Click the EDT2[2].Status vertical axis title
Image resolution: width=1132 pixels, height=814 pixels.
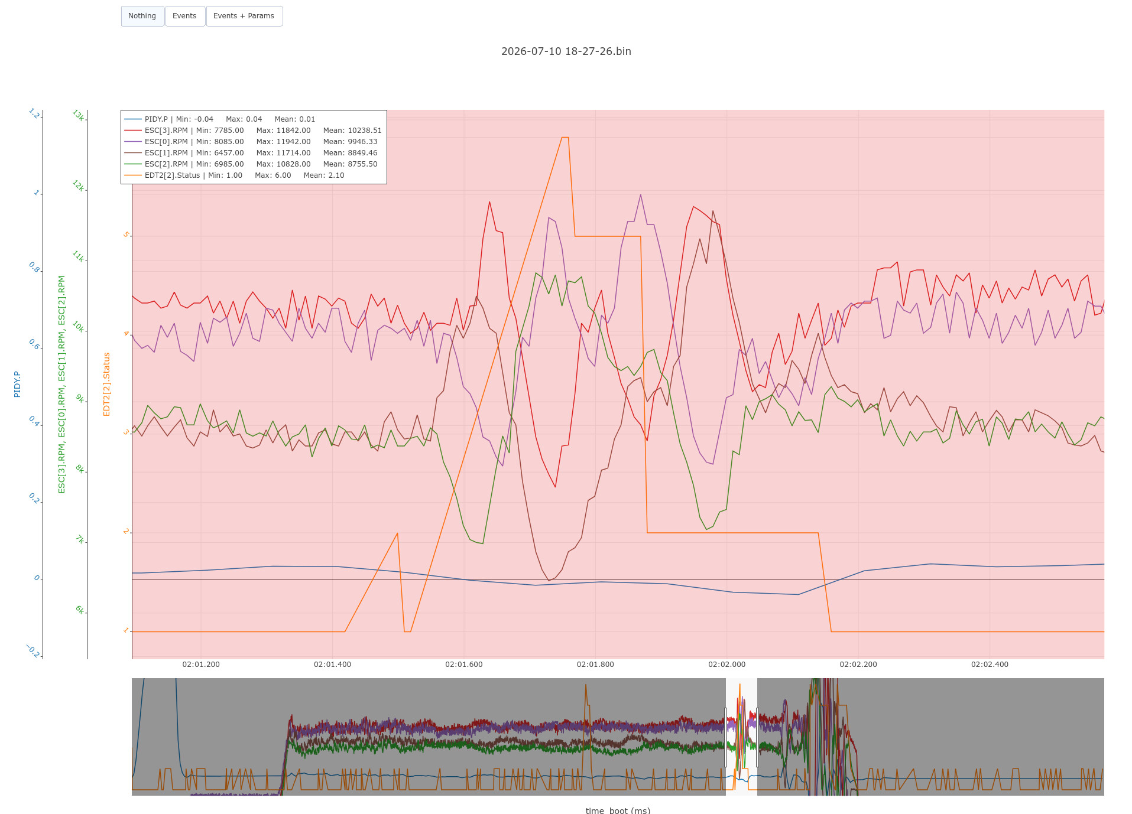(107, 384)
